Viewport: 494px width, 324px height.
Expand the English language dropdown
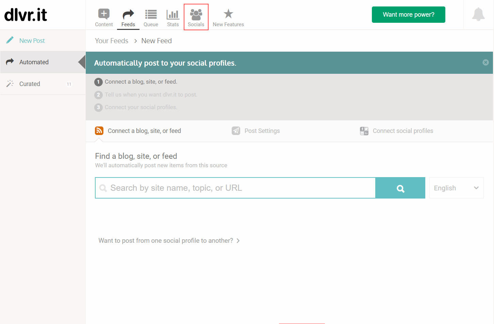click(x=456, y=188)
